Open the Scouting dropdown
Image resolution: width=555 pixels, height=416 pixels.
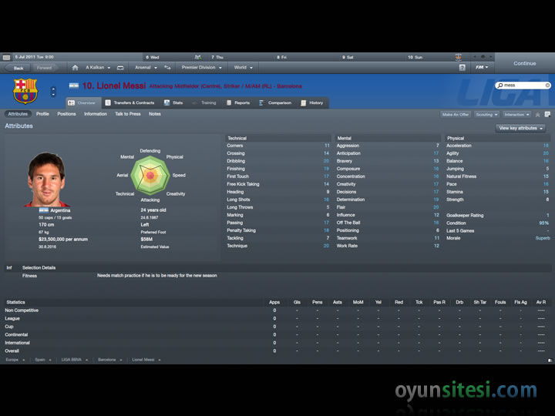point(486,114)
